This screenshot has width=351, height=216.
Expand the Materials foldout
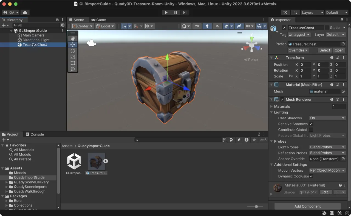(x=271, y=106)
